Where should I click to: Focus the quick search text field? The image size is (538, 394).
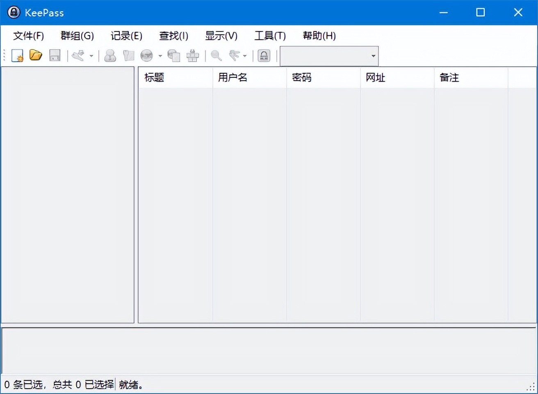pyautogui.click(x=324, y=56)
